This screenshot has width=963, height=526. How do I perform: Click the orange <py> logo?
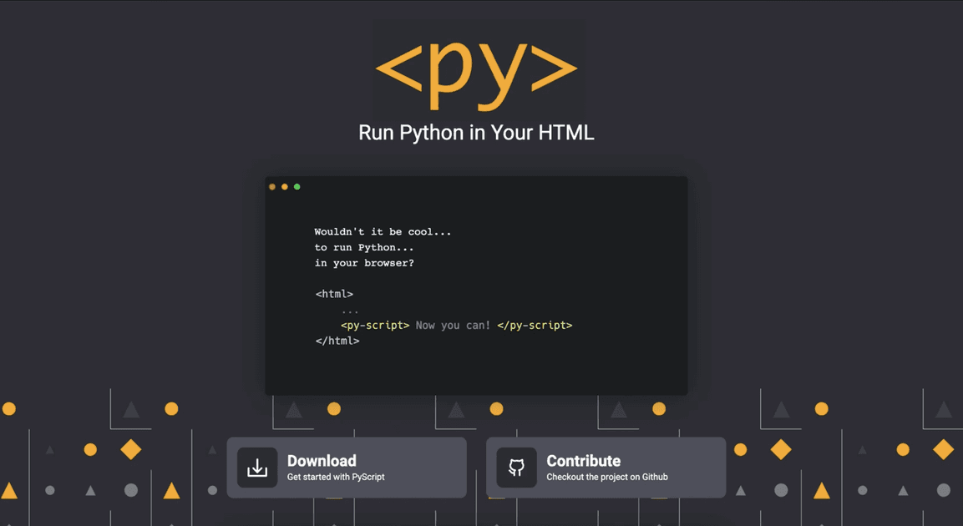click(x=477, y=68)
